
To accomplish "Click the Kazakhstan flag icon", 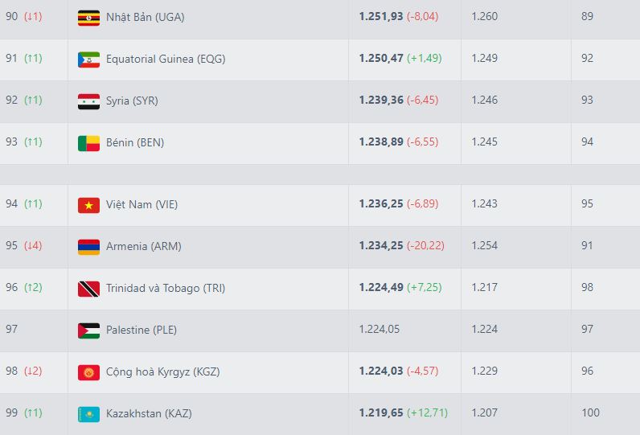I will pyautogui.click(x=88, y=413).
